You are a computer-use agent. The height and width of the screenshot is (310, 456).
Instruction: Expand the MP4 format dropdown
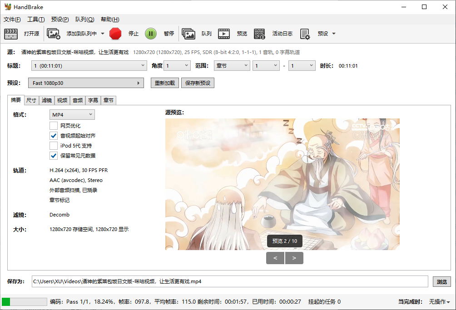(72, 114)
